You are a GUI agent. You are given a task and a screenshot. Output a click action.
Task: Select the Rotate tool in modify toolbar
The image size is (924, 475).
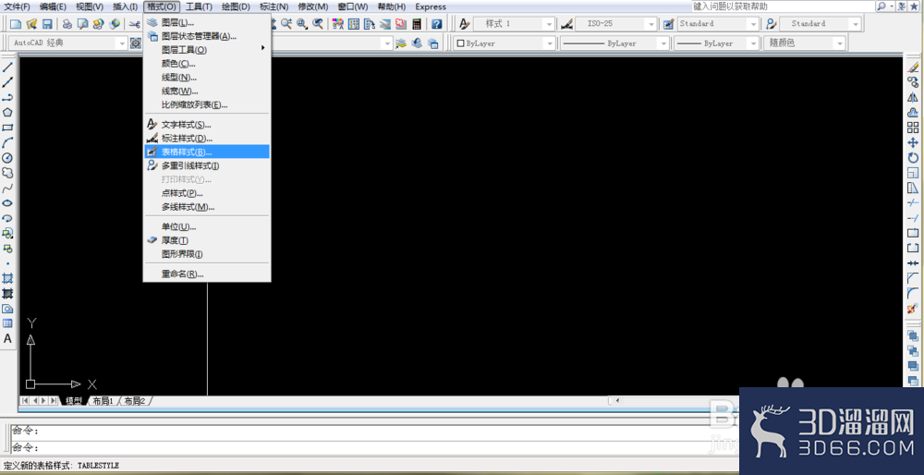click(913, 158)
